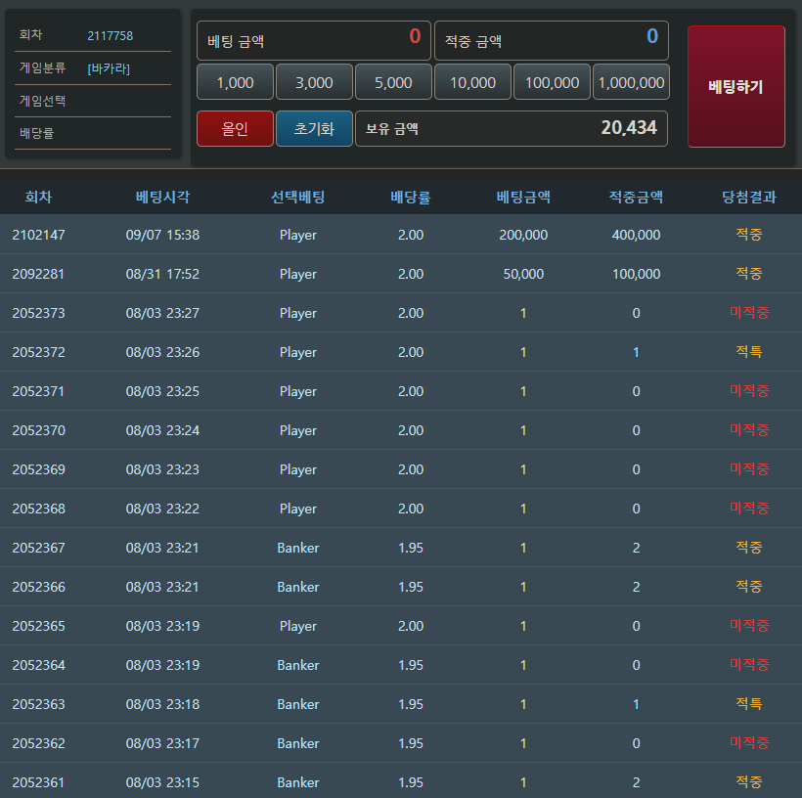Click the 1,000 bet amount button
The height and width of the screenshot is (798, 802).
tap(235, 82)
